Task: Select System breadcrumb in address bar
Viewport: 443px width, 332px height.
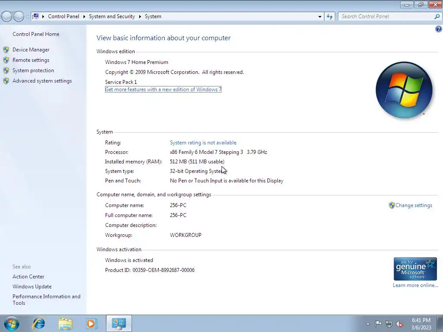Action: pyautogui.click(x=153, y=16)
